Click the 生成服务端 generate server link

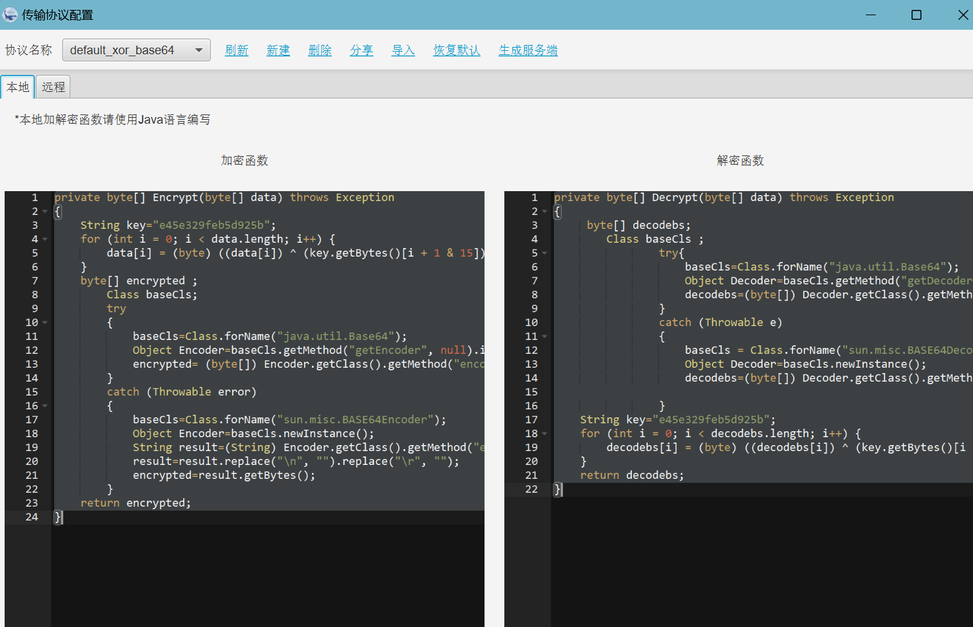pos(528,50)
